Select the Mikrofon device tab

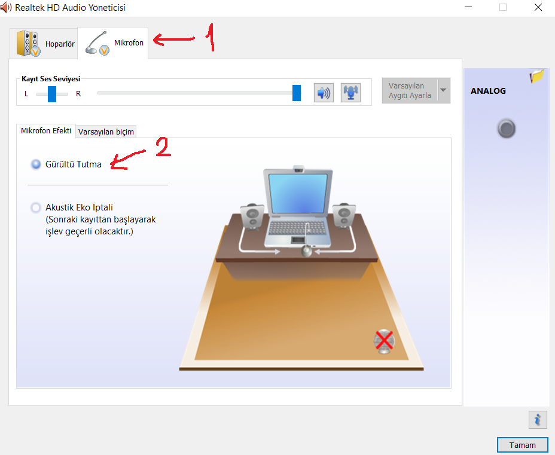tap(113, 43)
